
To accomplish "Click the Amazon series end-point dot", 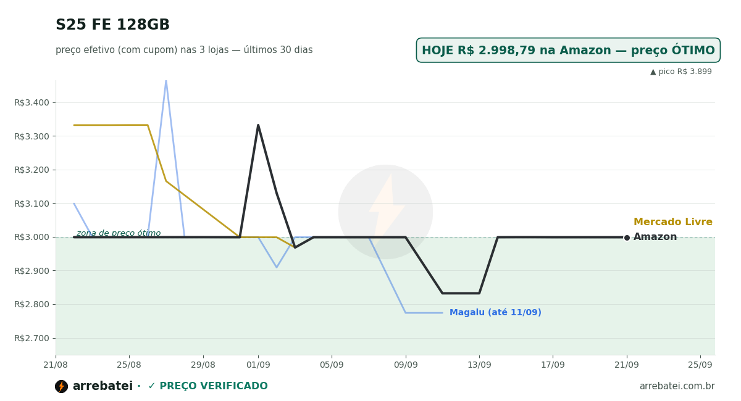I will (627, 238).
